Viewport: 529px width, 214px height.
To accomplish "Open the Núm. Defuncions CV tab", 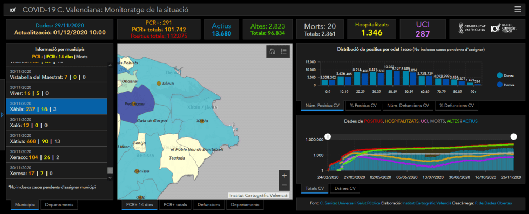I will tap(408, 106).
